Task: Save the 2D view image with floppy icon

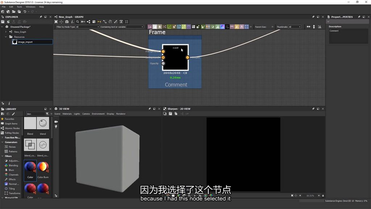Action: point(170,114)
